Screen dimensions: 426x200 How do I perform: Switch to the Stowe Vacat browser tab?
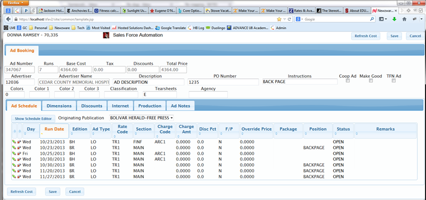coord(218,11)
